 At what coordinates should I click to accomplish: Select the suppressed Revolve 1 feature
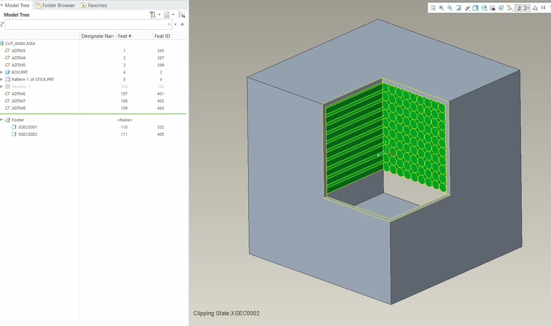tap(21, 86)
